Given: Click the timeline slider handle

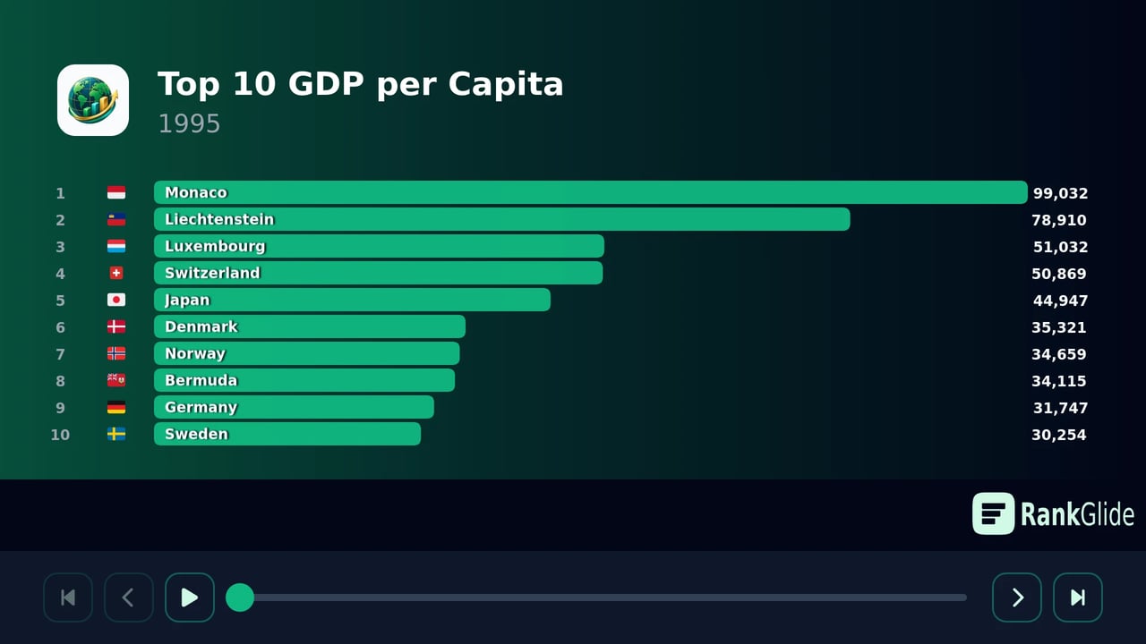Looking at the screenshot, I should tap(240, 597).
